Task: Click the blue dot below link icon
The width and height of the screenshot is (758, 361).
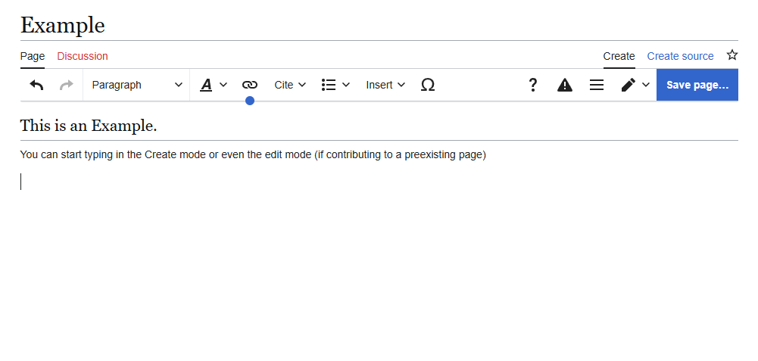Action: tap(250, 101)
